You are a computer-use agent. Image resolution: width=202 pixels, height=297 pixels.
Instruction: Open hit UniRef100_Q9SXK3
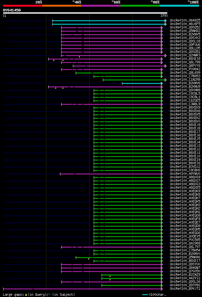pyautogui.click(x=185, y=38)
